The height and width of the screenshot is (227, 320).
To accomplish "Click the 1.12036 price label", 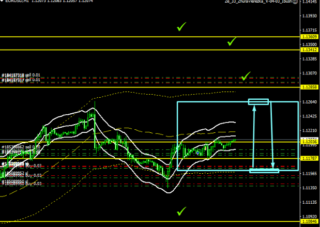I will point(308,142).
